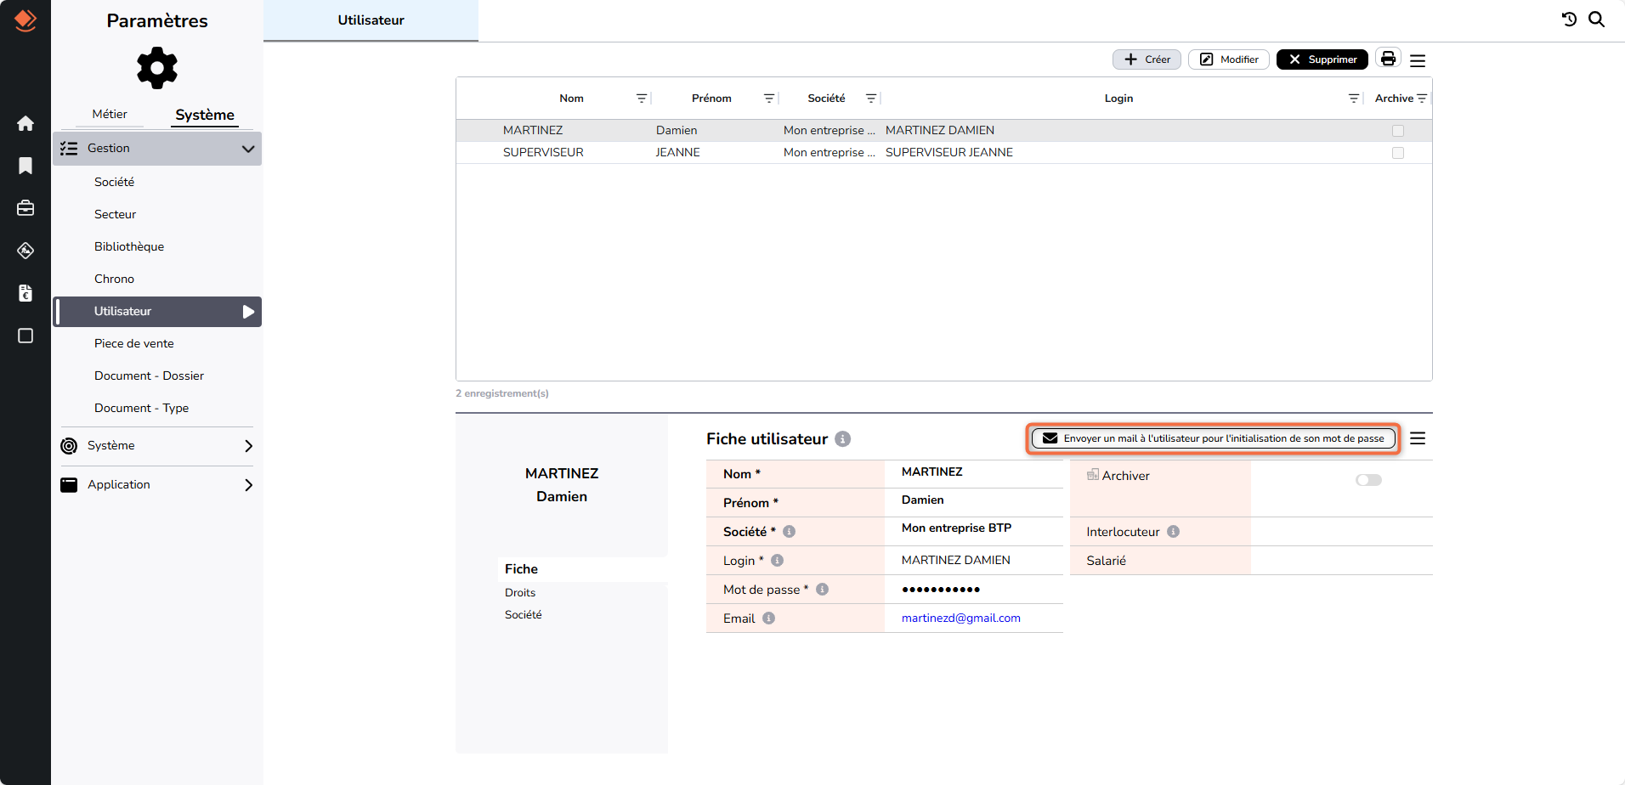The image size is (1625, 785).
Task: Open the home icon in the sidebar
Action: 25,123
